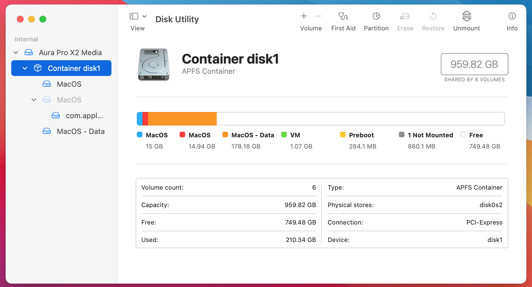Collapse the greyed-out MacOS volume group
This screenshot has width=532, height=287.
tap(34, 100)
